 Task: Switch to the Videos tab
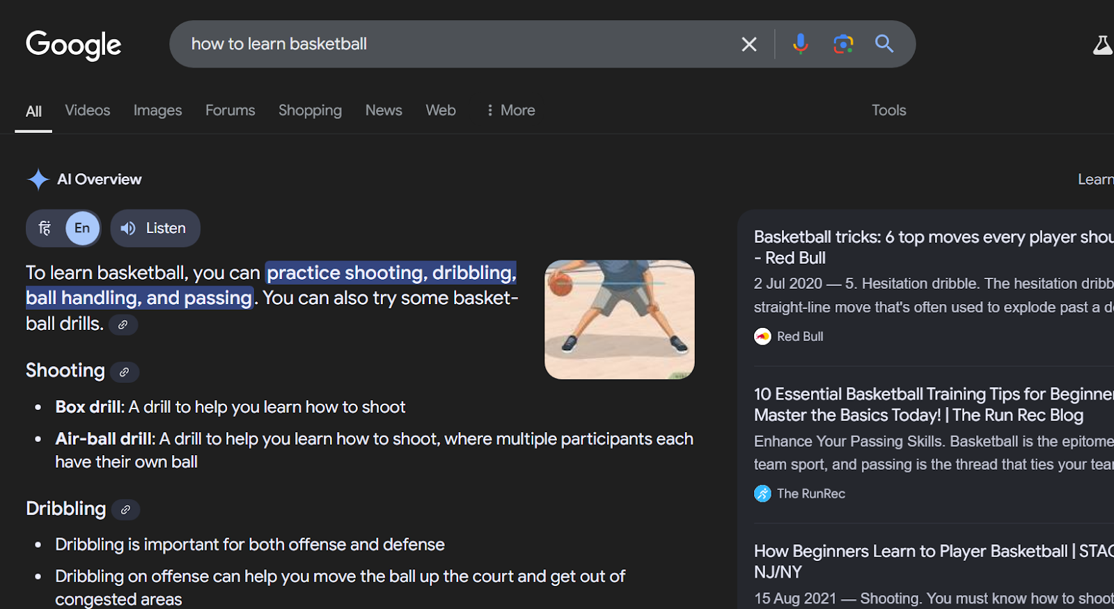click(88, 110)
